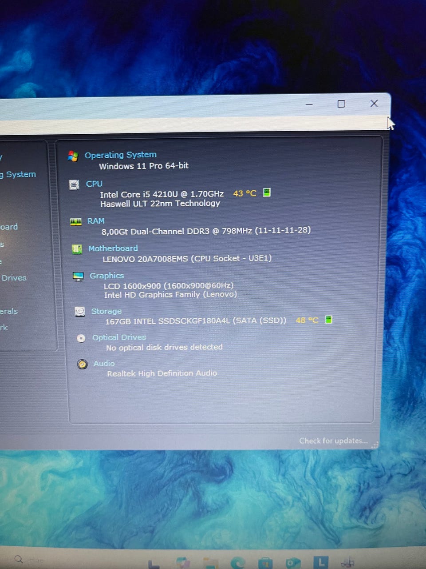Click the green temperature indicator next to 43 °C

click(267, 192)
